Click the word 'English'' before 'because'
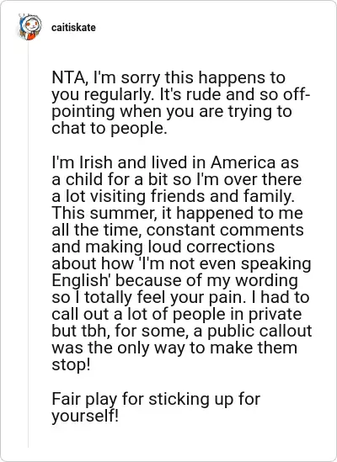Viewport: 337px width, 462px height. click(81, 280)
